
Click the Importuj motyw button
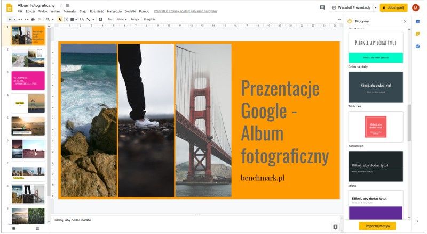point(377,226)
